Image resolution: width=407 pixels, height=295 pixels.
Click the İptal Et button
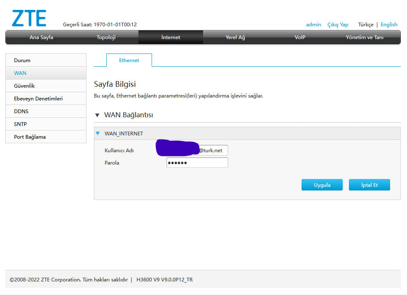tap(369, 185)
